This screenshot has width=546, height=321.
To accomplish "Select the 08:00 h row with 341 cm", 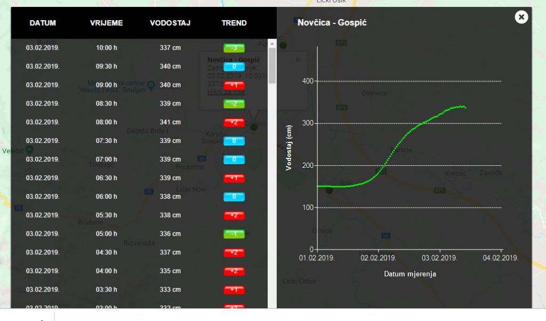I will click(x=107, y=122).
